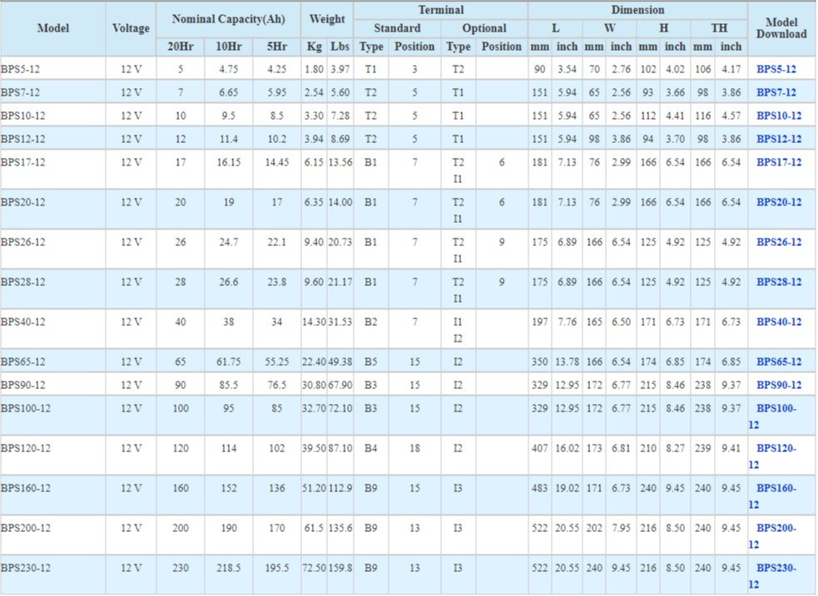818x596 pixels.
Task: Follow the BPS100-12 download link
Action: pos(776,408)
